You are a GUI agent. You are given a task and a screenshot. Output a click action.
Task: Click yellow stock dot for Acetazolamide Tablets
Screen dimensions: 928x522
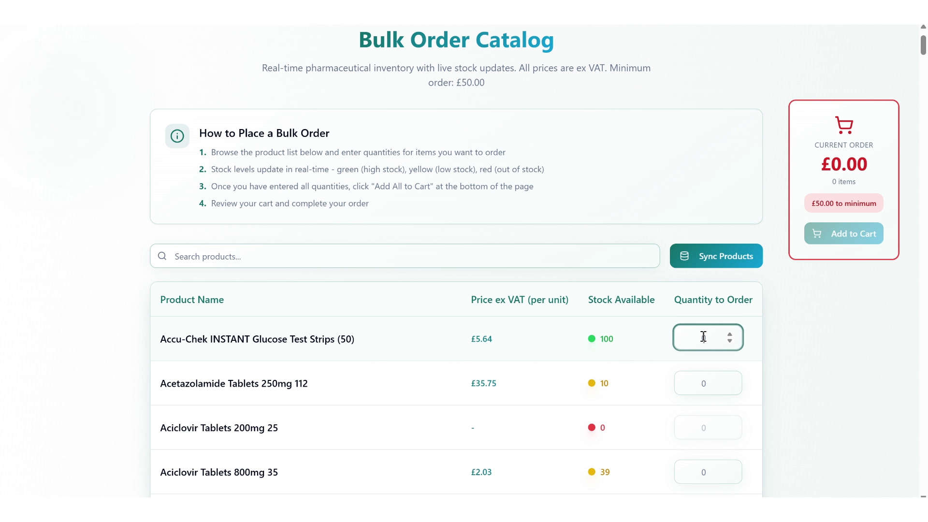point(592,383)
